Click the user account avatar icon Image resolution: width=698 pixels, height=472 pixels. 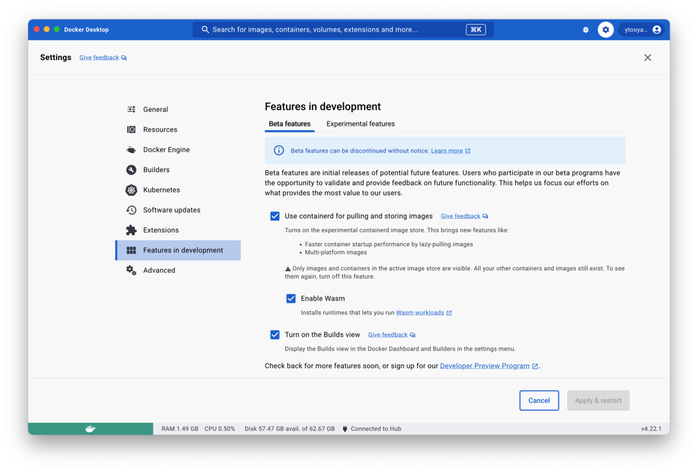(657, 30)
